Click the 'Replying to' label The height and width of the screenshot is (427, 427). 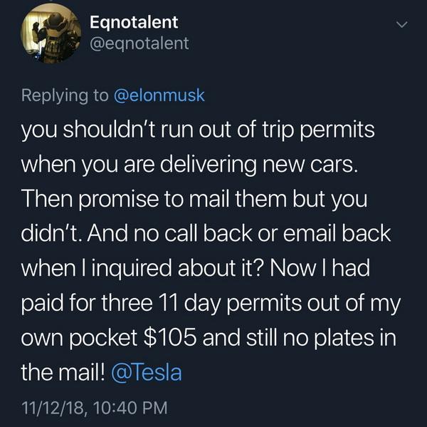click(x=65, y=96)
